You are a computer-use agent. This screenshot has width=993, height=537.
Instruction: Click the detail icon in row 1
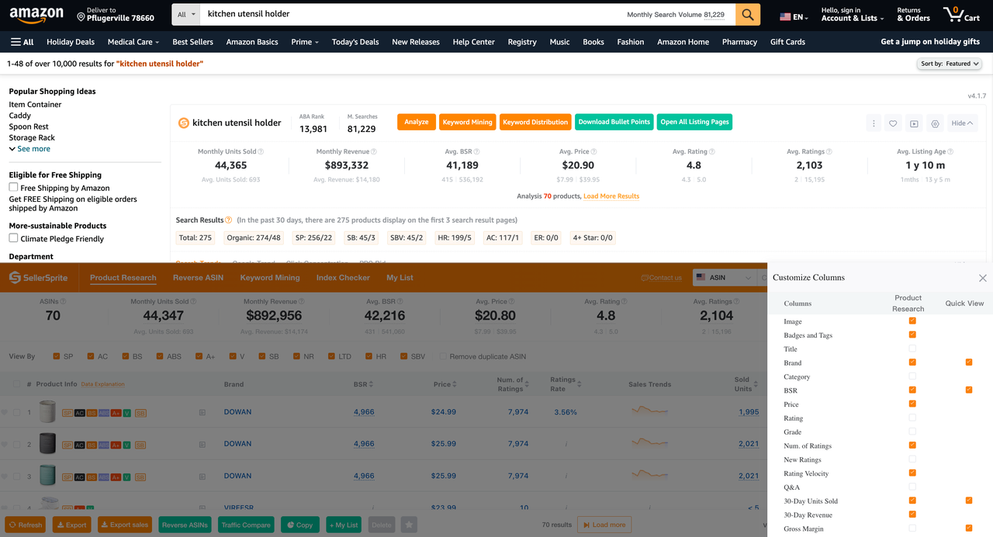point(202,412)
